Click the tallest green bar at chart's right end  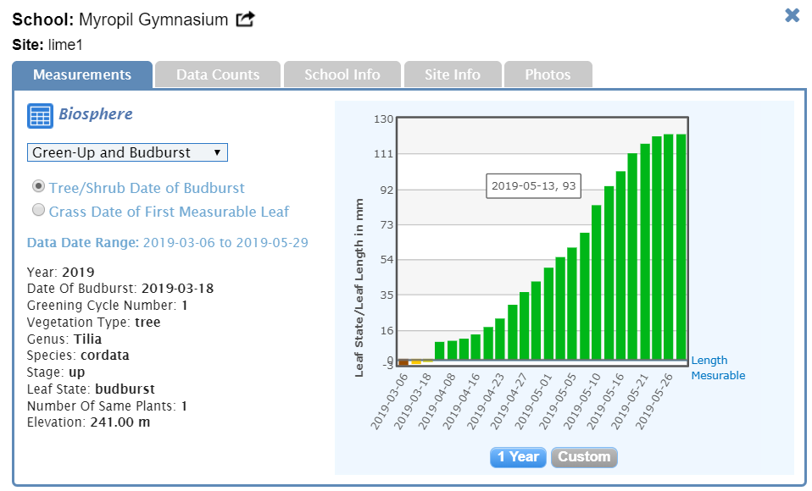point(681,245)
